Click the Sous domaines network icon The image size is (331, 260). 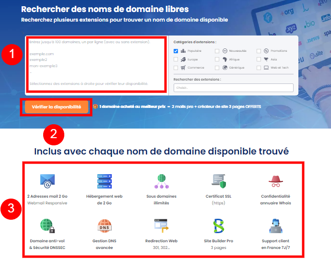[162, 181]
